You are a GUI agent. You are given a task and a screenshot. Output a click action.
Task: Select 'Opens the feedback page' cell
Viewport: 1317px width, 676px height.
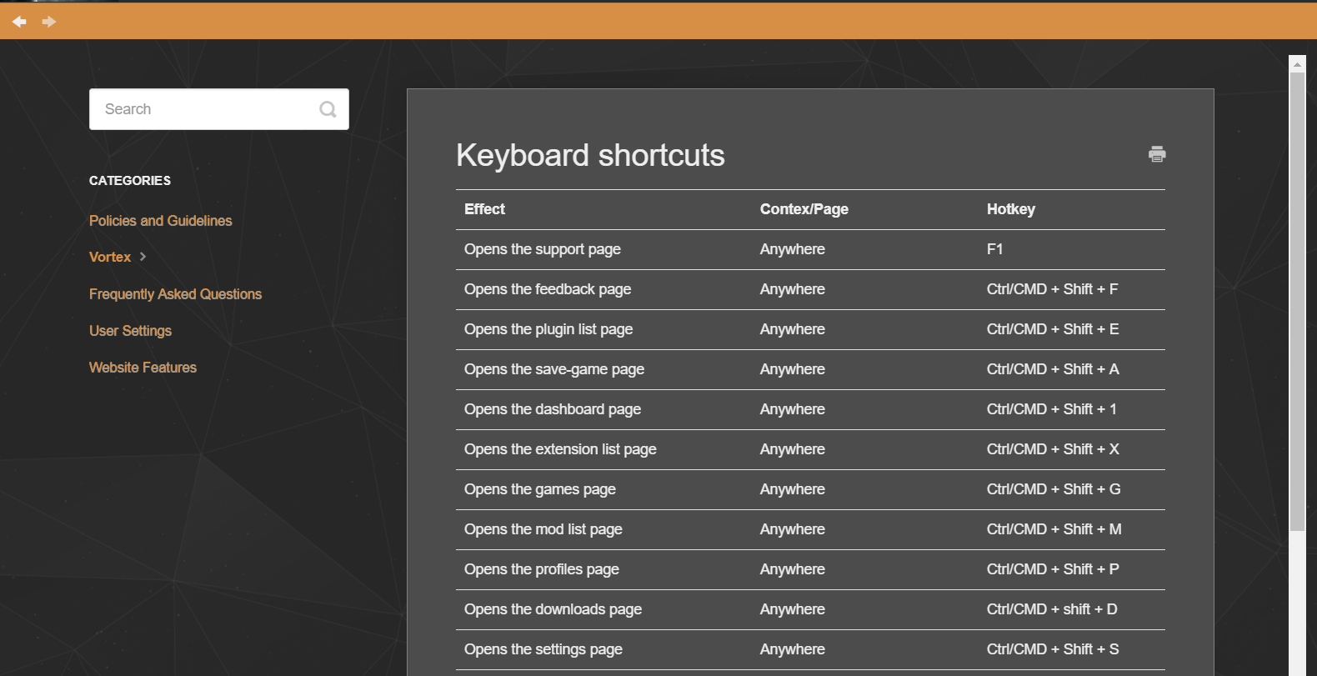(547, 289)
